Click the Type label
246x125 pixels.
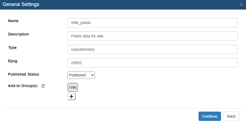[12, 47]
